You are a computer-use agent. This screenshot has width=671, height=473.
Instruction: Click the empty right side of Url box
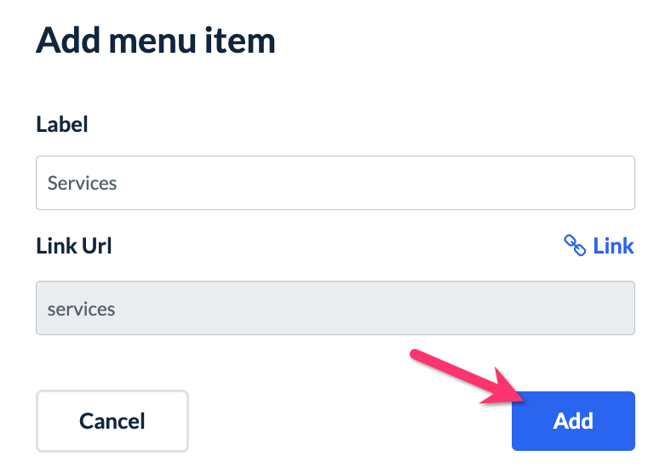(x=511, y=308)
